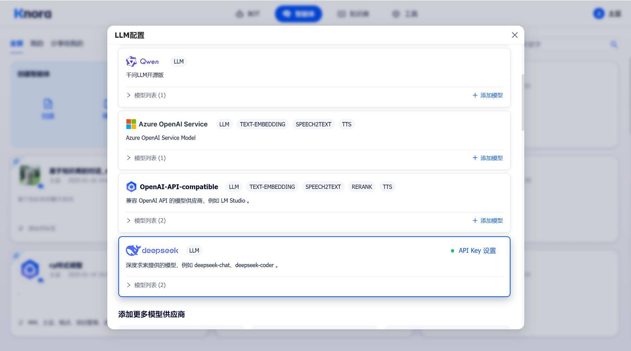The image size is (631, 351).
Task: Click the LLM tag on Qwen card
Action: tap(179, 61)
